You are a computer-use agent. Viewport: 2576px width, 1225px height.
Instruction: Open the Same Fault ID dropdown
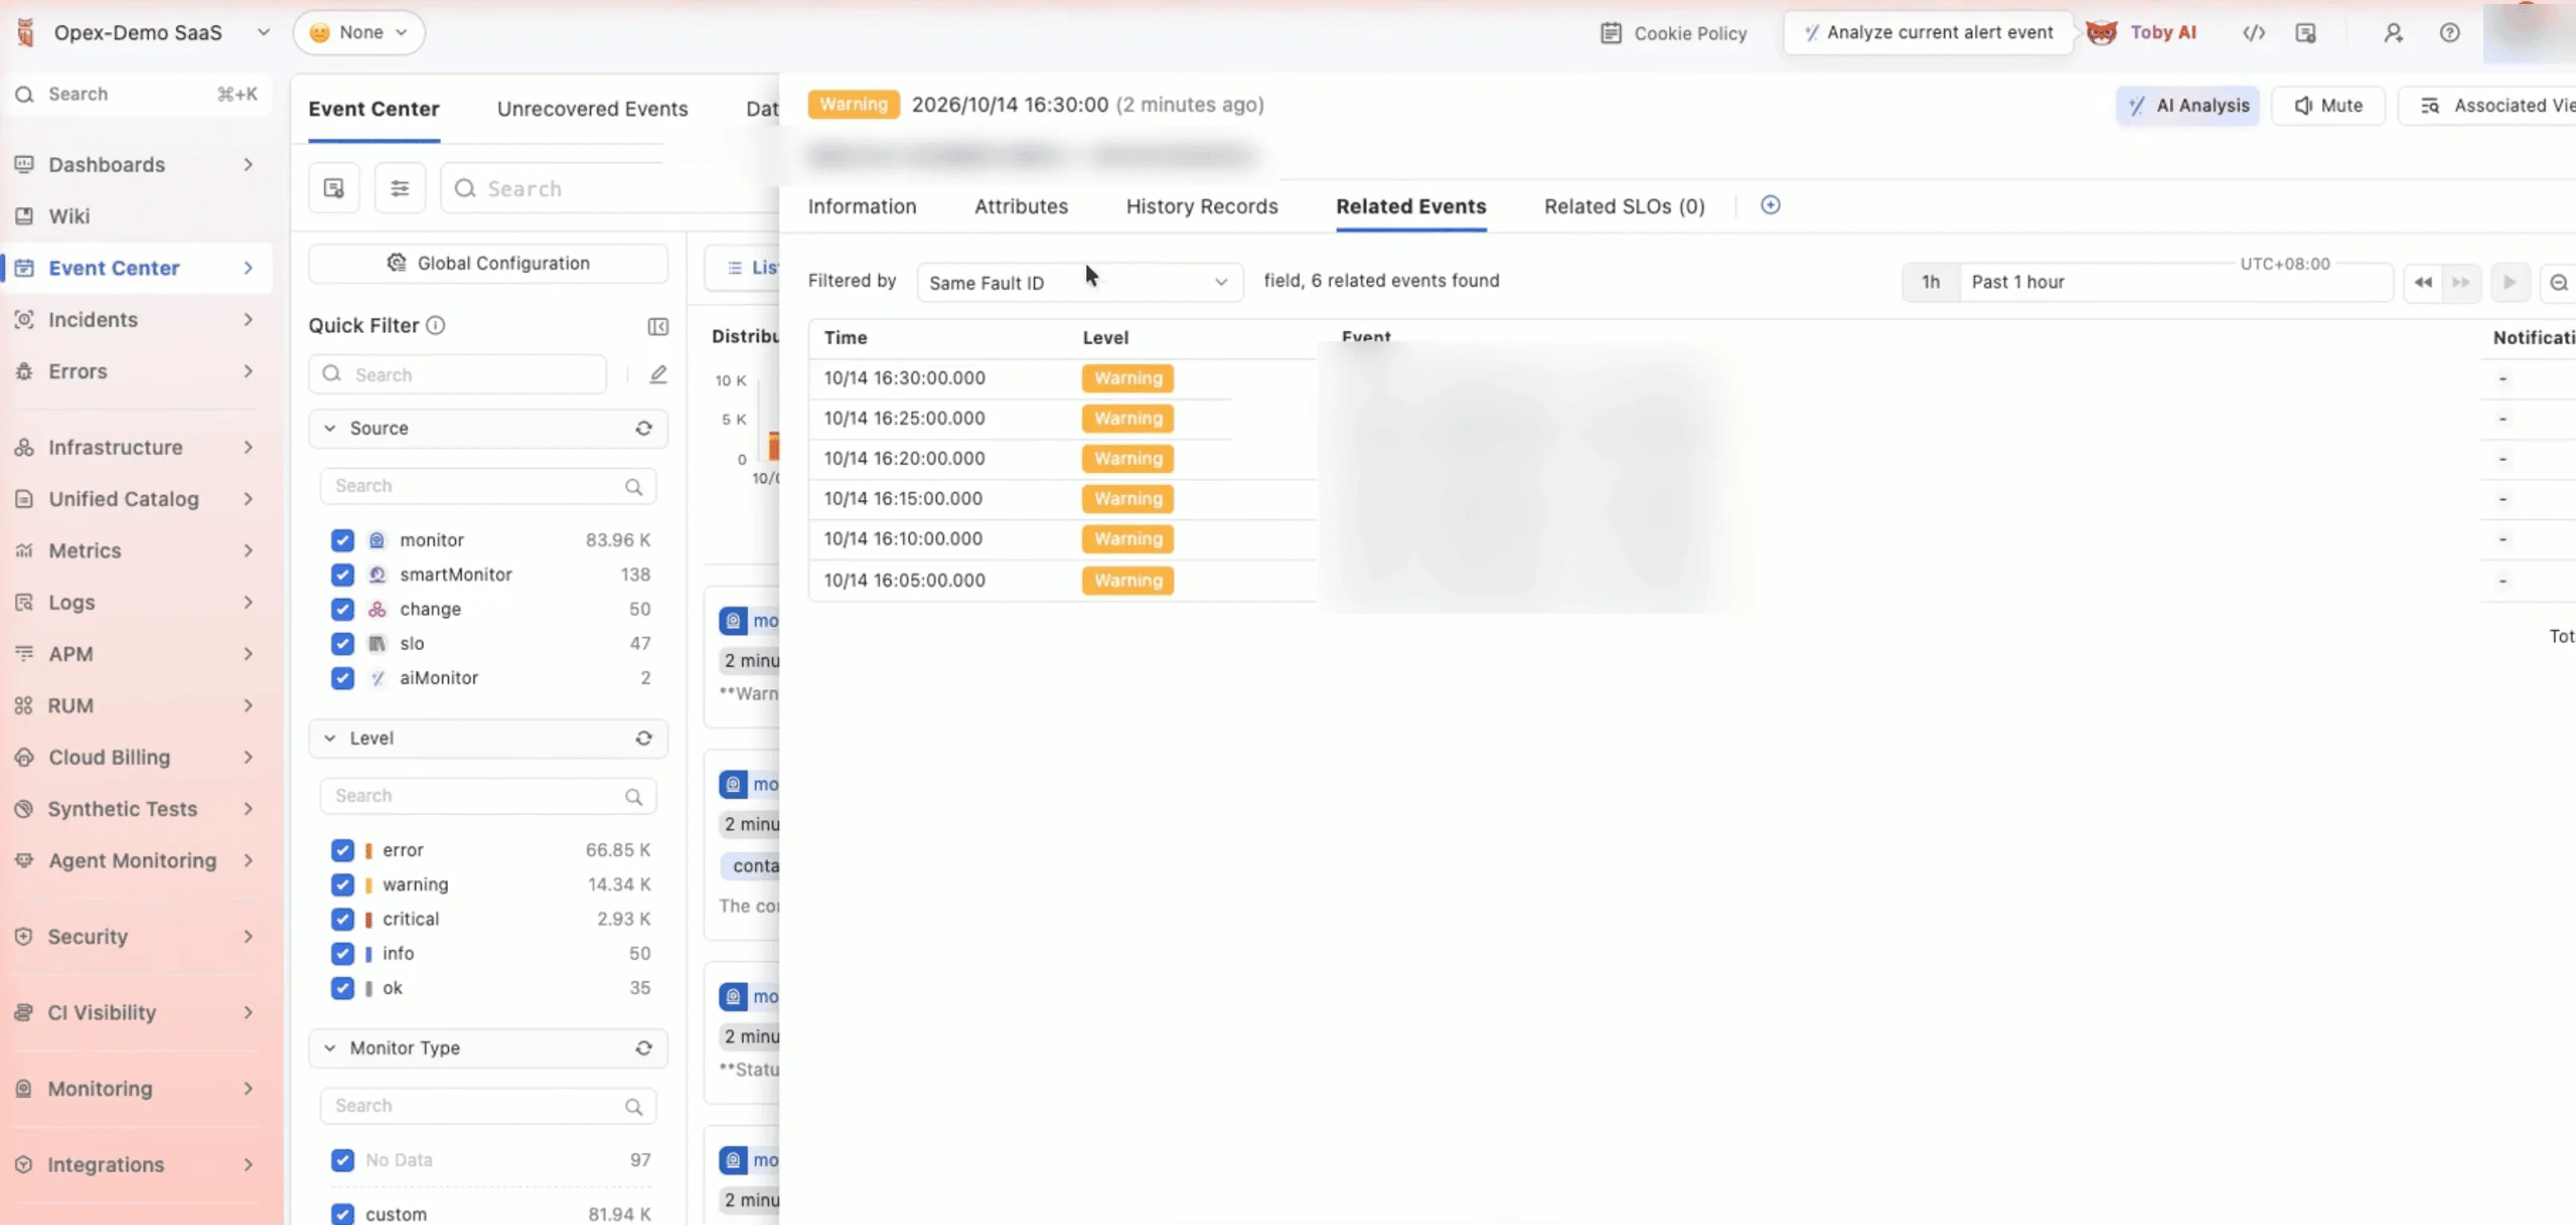[1079, 282]
